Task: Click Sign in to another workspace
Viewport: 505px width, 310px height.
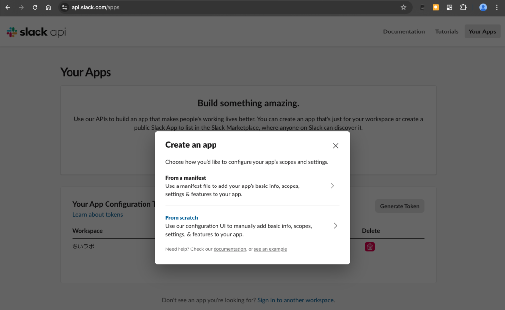Action: [296, 300]
